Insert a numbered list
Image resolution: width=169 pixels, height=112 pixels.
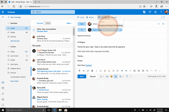pos(117,71)
